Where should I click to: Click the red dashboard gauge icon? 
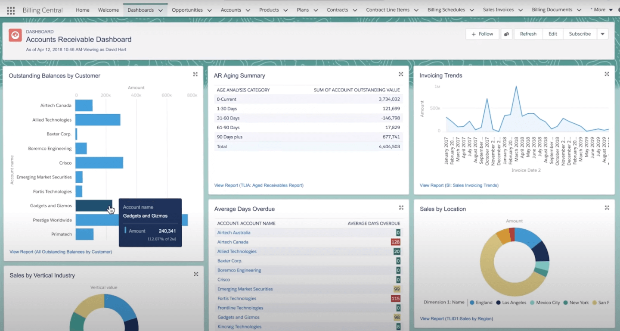point(15,35)
